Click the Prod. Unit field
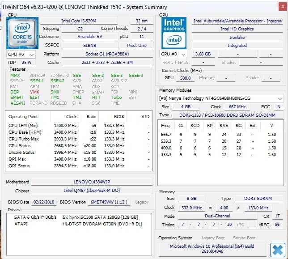Screen dimensions: 288x259 tap(136, 45)
